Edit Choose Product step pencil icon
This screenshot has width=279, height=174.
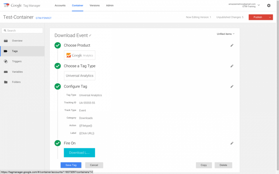232,45
